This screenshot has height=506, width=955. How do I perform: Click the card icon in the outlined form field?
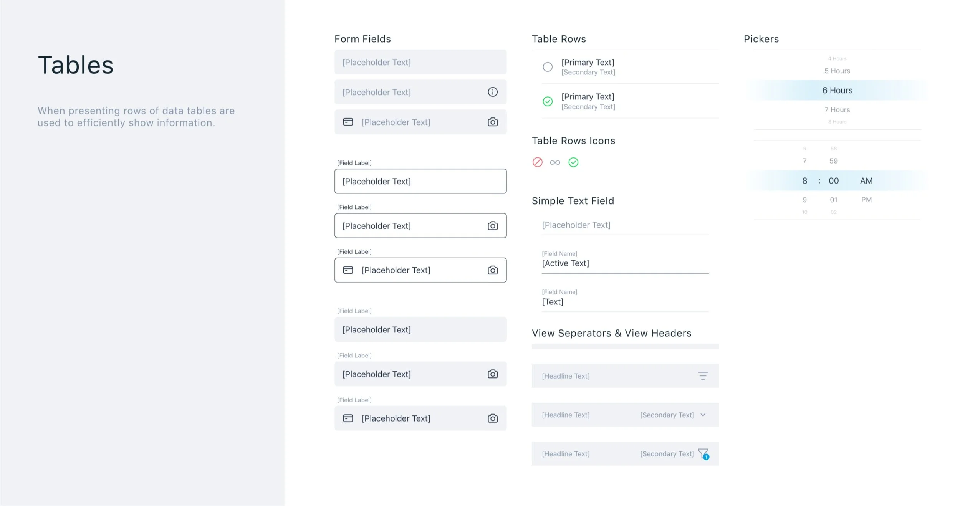[x=348, y=270]
